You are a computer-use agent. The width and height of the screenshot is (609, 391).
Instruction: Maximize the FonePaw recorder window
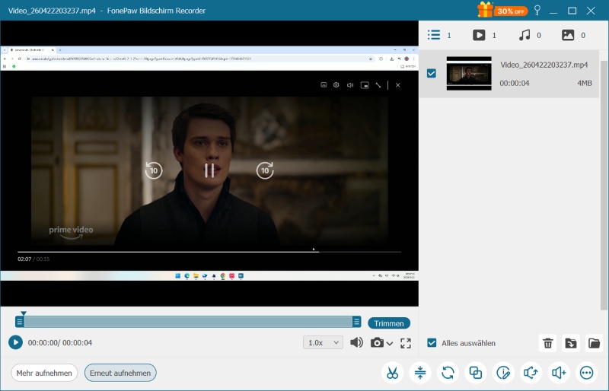572,11
